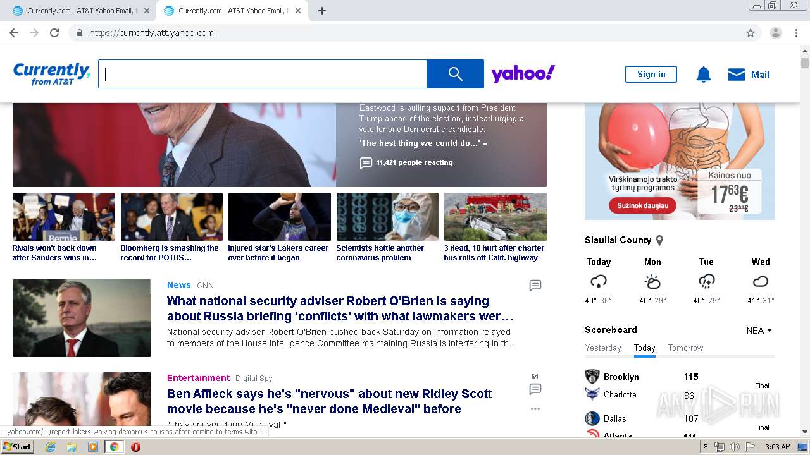Launch Internet Explorer from taskbar
This screenshot has width=810, height=455.
pyautogui.click(x=50, y=447)
